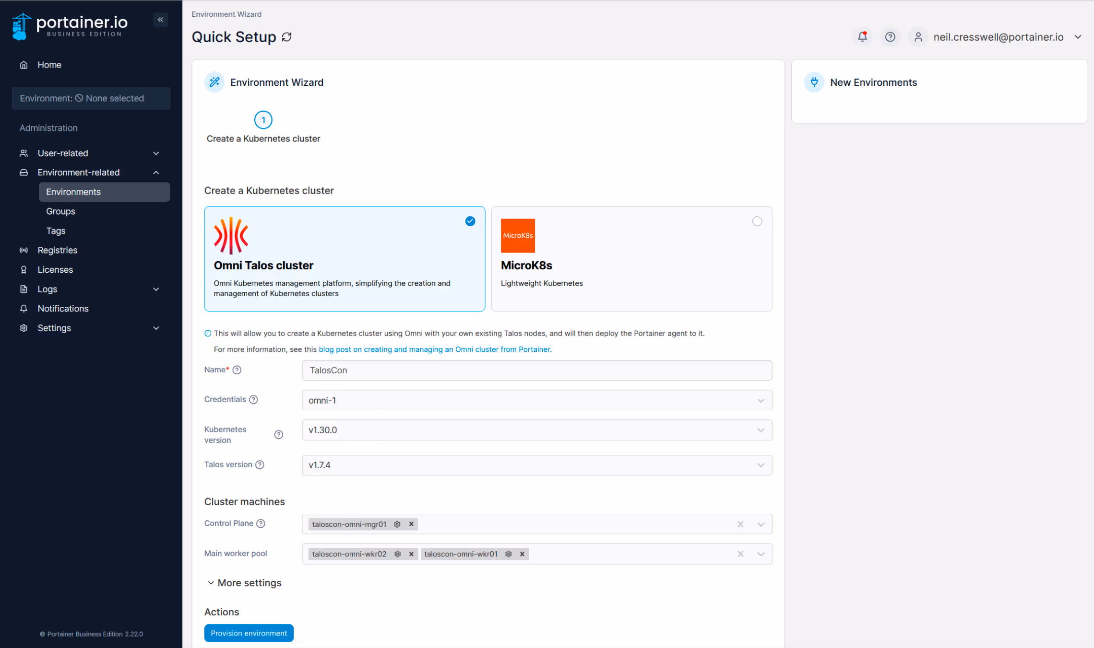Open the user account dropdown chevron
Viewport: 1094px width, 648px height.
1078,37
